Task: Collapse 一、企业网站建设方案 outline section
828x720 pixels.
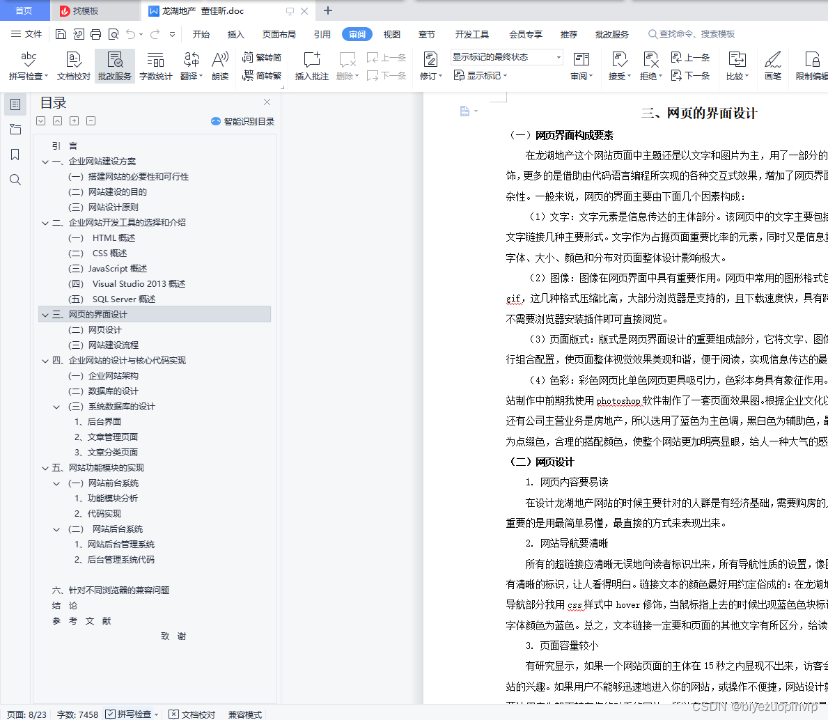Action: [x=45, y=162]
